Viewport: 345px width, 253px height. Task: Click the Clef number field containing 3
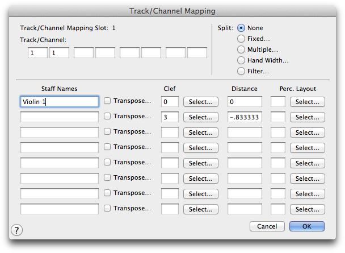coord(170,117)
